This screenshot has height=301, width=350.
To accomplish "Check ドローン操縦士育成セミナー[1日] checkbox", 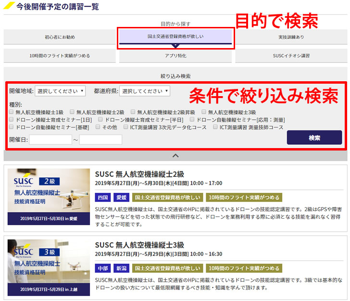I will point(12,119).
